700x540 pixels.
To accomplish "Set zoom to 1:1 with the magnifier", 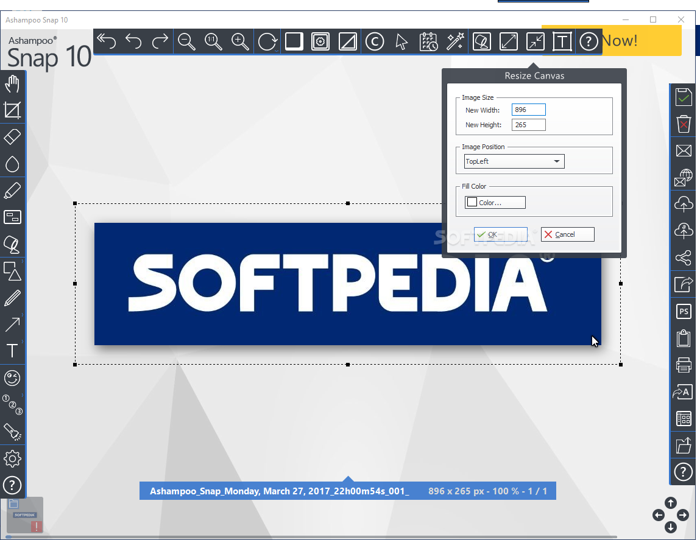I will [213, 41].
